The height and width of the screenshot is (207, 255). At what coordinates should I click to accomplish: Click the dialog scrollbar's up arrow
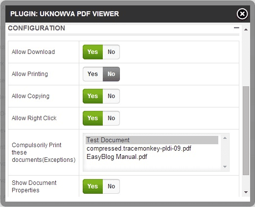tap(246, 29)
